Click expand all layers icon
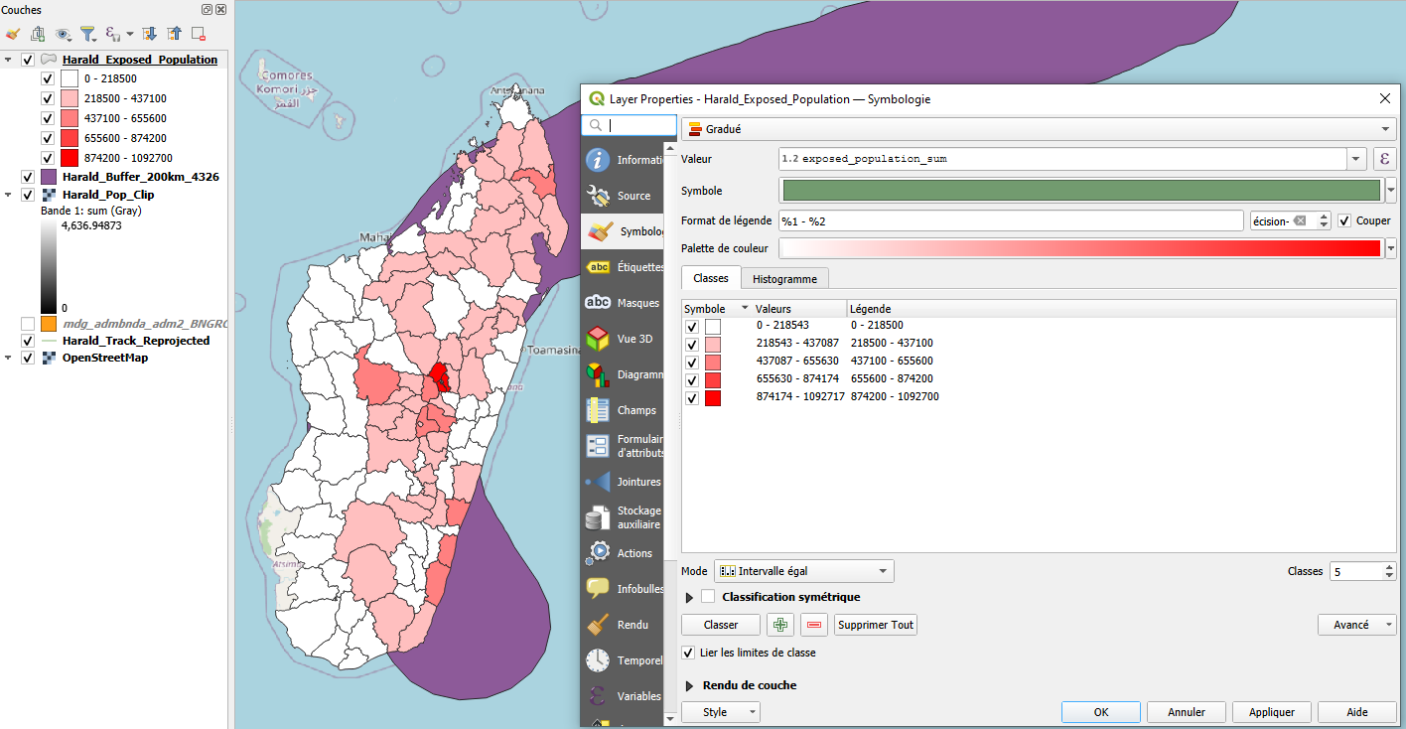The width and height of the screenshot is (1406, 729). [x=150, y=34]
